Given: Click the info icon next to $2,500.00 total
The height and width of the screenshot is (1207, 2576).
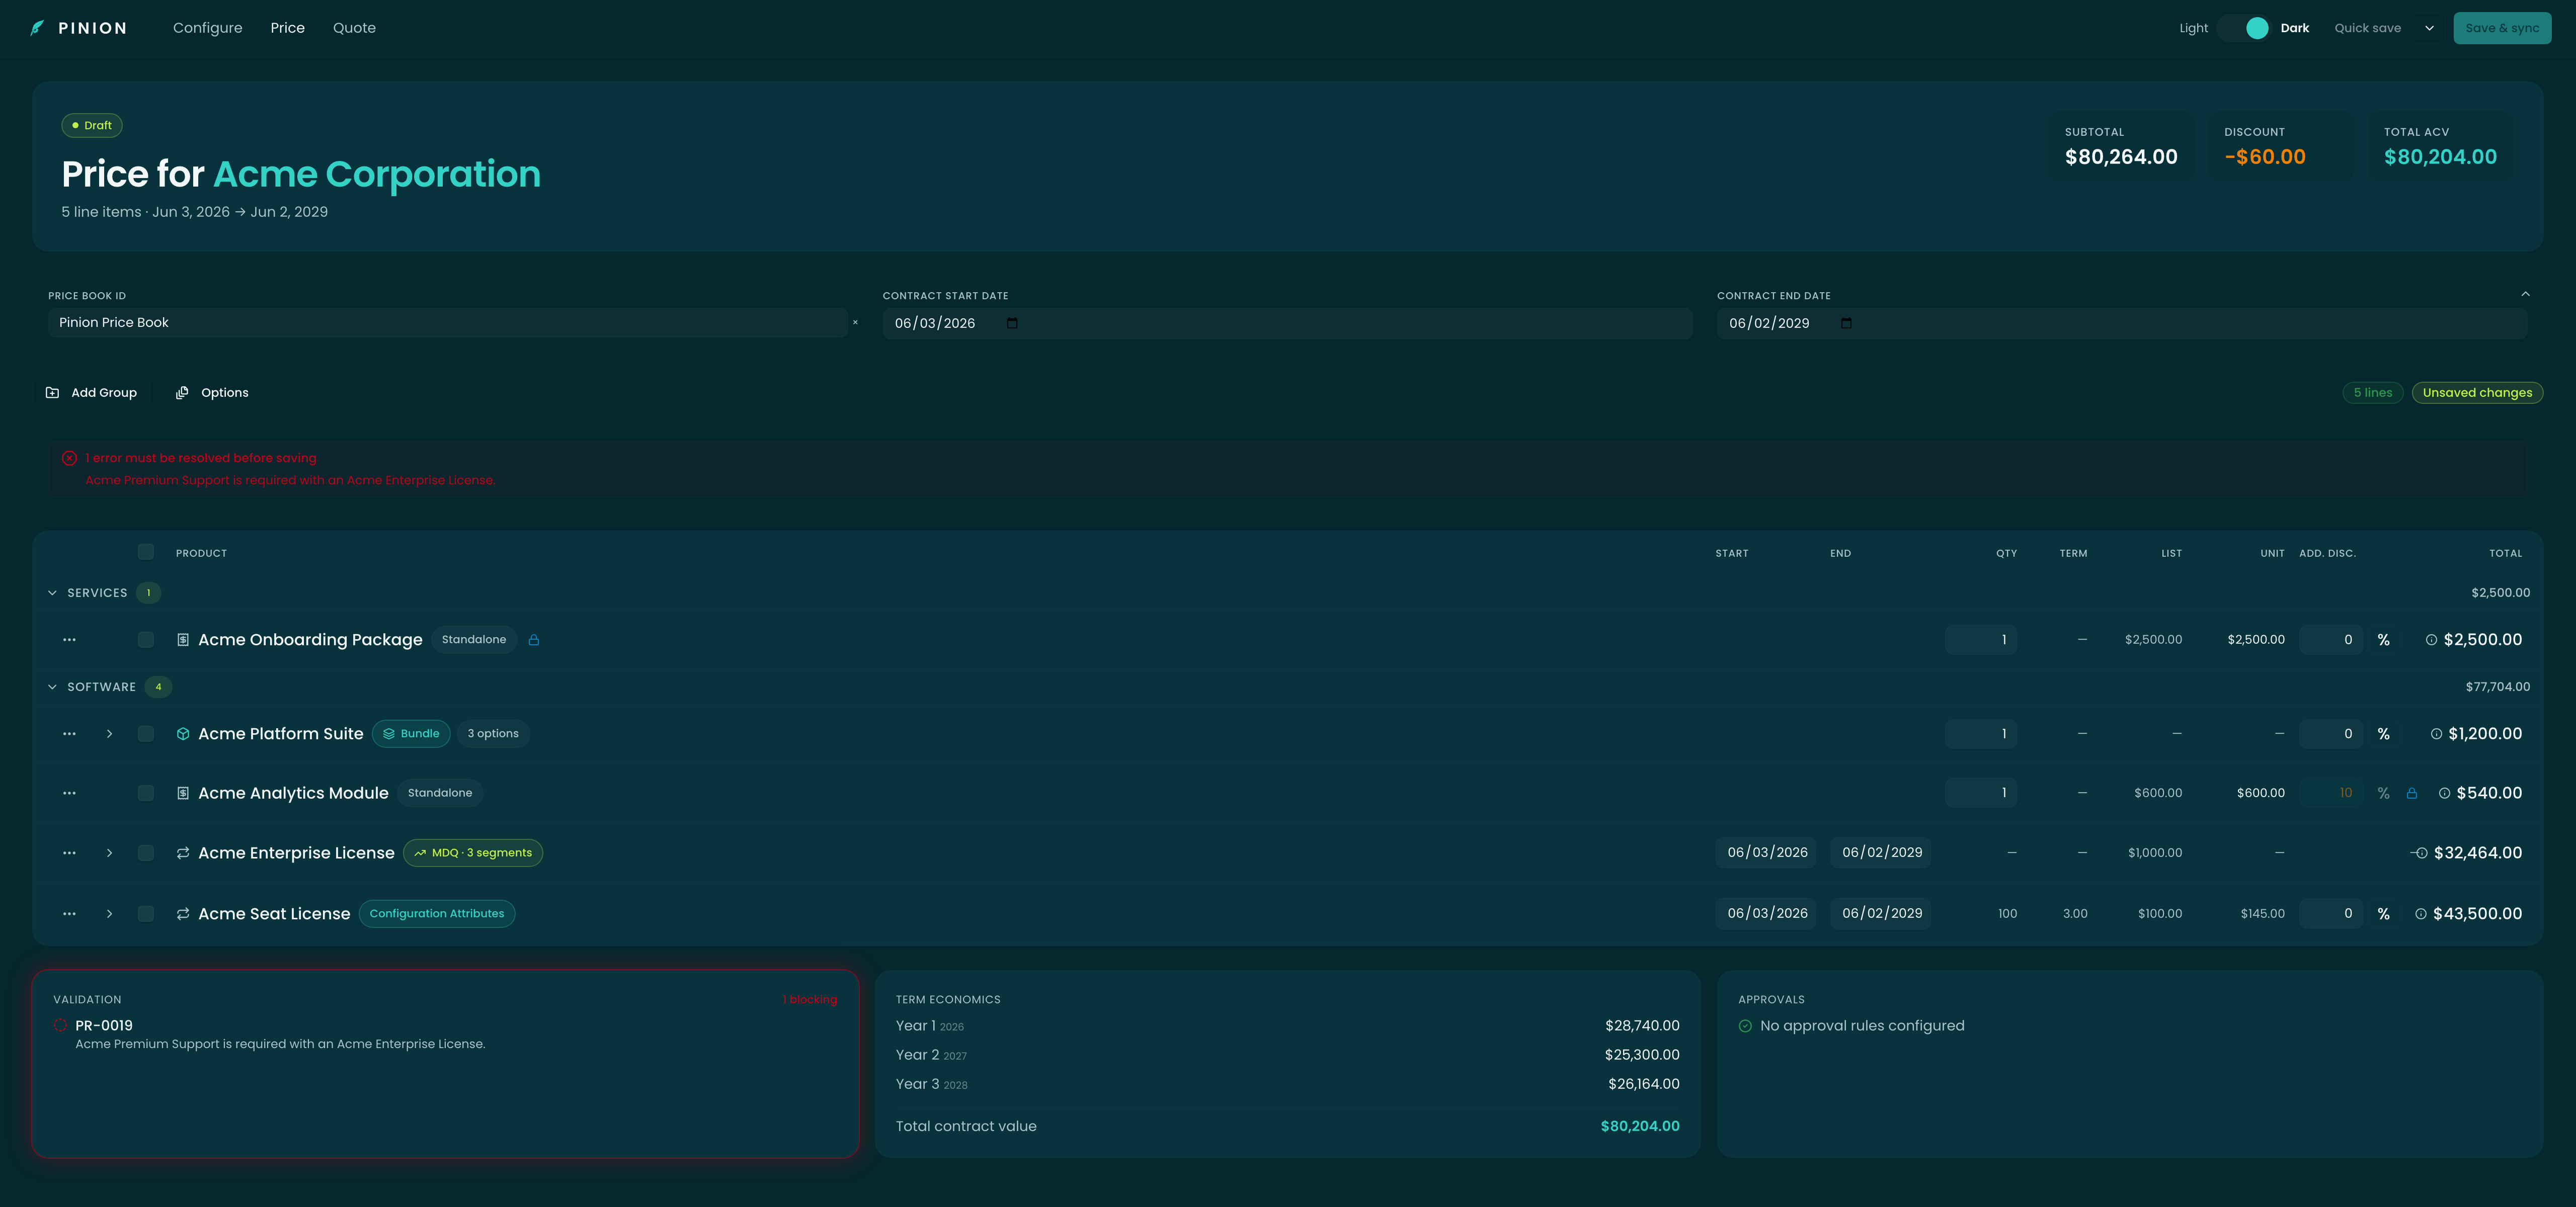Looking at the screenshot, I should coord(2431,640).
